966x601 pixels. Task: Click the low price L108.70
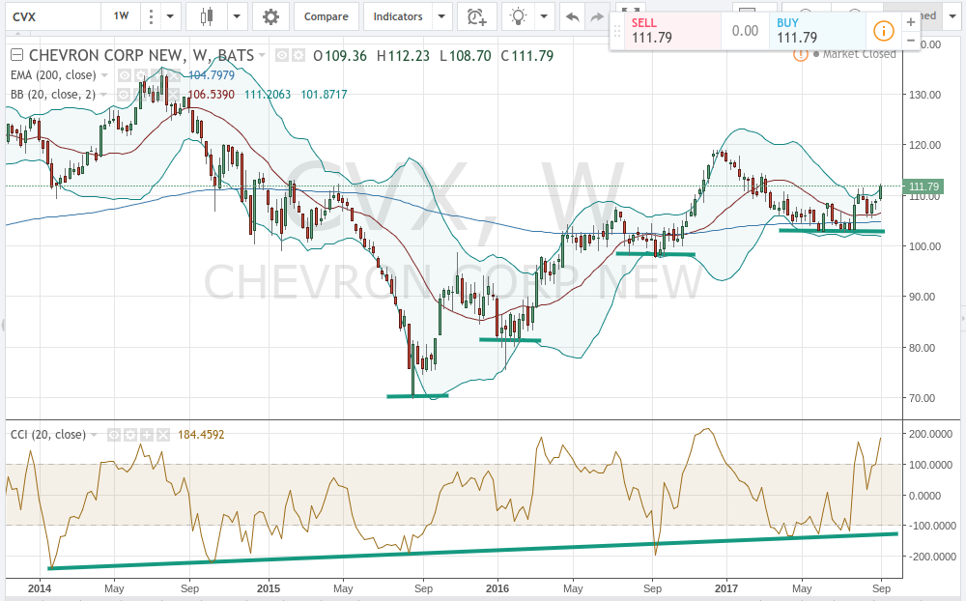[x=466, y=55]
